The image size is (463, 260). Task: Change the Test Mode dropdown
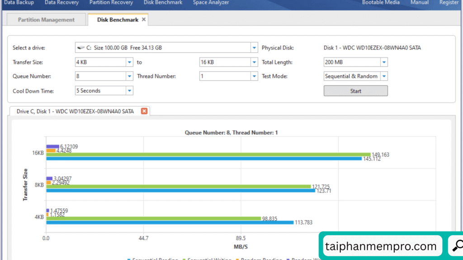pyautogui.click(x=384, y=76)
